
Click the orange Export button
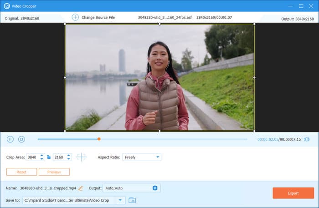[x=293, y=193]
